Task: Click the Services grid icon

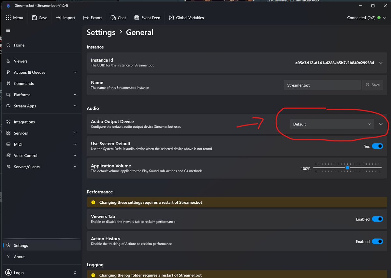Action: (x=8, y=133)
